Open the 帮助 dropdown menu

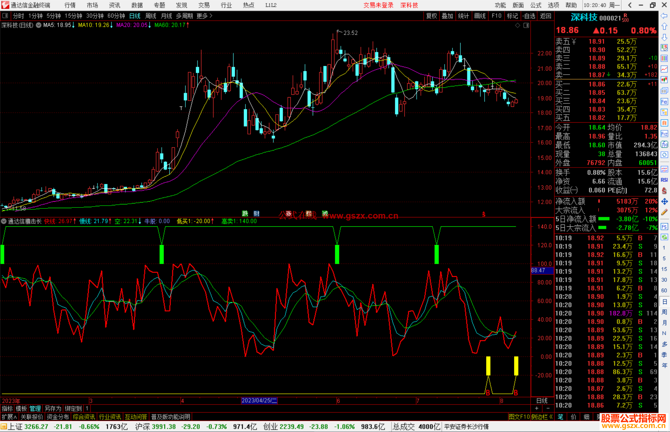(571, 5)
